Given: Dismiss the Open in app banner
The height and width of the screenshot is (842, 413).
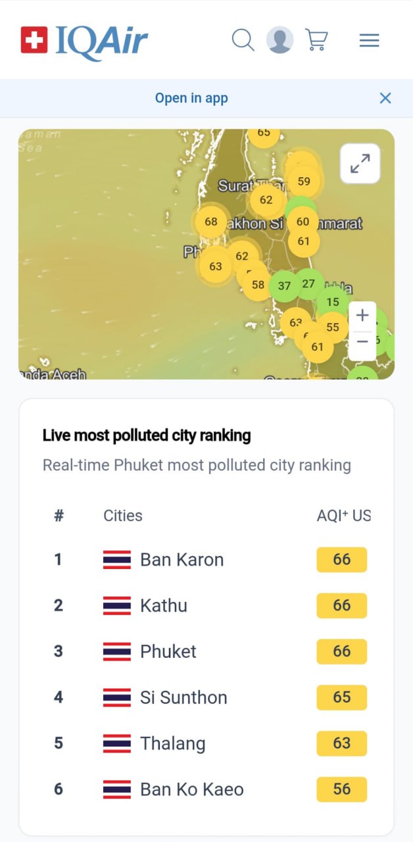Looking at the screenshot, I should 385,97.
